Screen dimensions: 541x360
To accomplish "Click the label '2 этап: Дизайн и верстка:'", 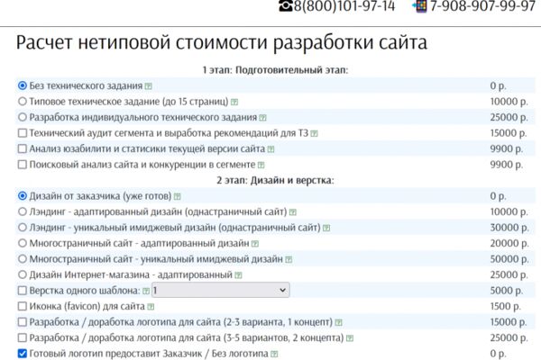I will 275,180.
